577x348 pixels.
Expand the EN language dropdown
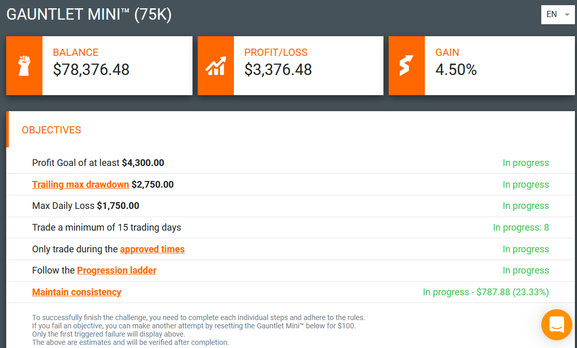[x=558, y=14]
